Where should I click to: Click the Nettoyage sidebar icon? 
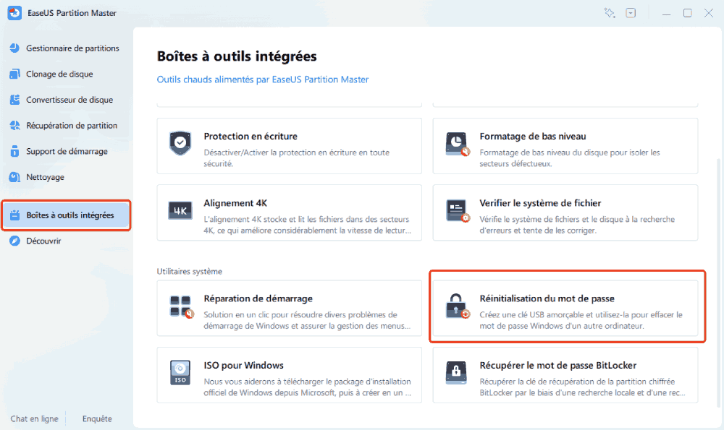coord(14,177)
